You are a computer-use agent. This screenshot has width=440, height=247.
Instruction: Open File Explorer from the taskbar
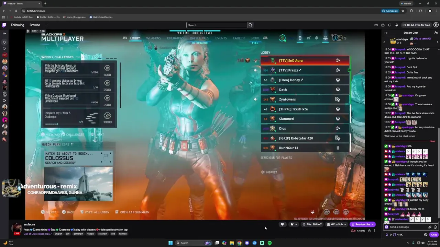coord(232,243)
